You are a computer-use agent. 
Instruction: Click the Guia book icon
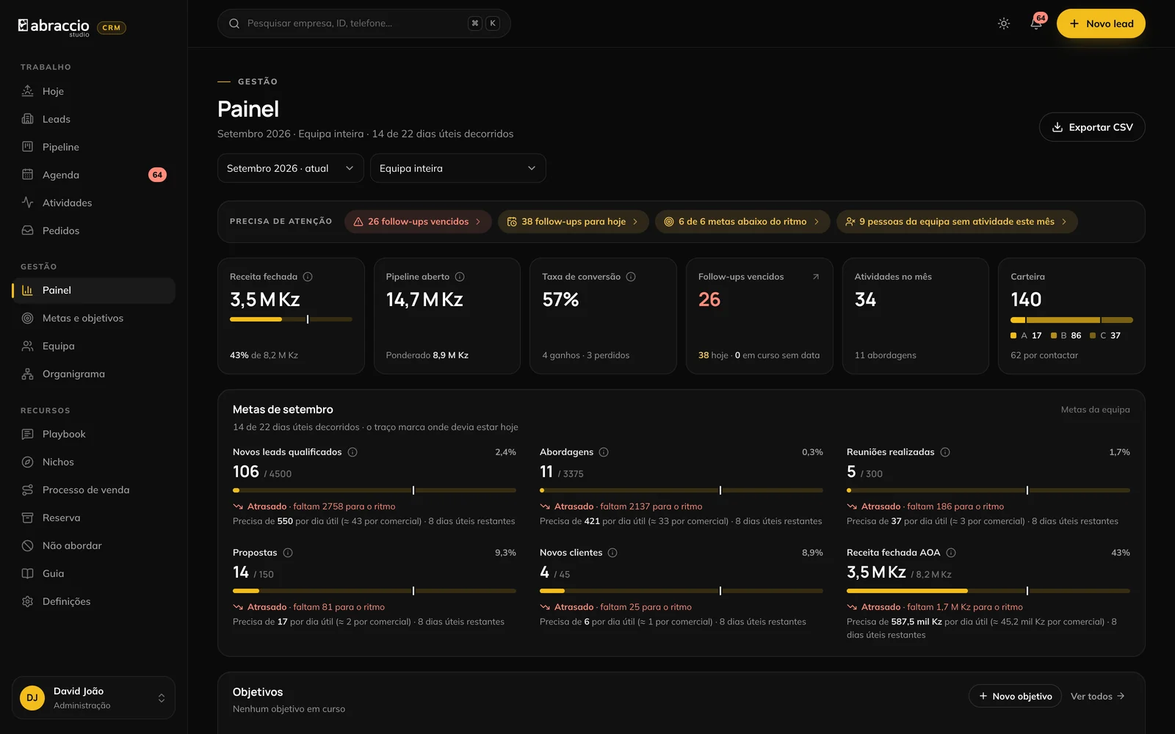click(x=28, y=573)
